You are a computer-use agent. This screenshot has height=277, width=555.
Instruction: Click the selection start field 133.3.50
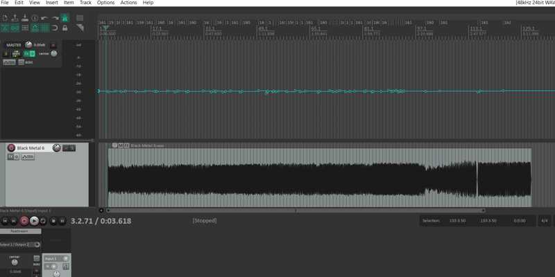click(x=457, y=221)
